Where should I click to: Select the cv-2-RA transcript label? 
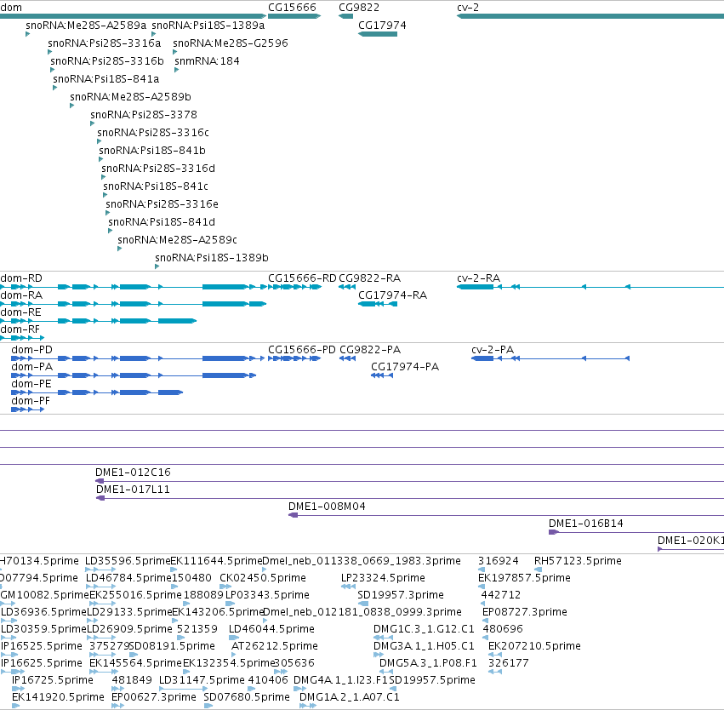click(x=478, y=278)
